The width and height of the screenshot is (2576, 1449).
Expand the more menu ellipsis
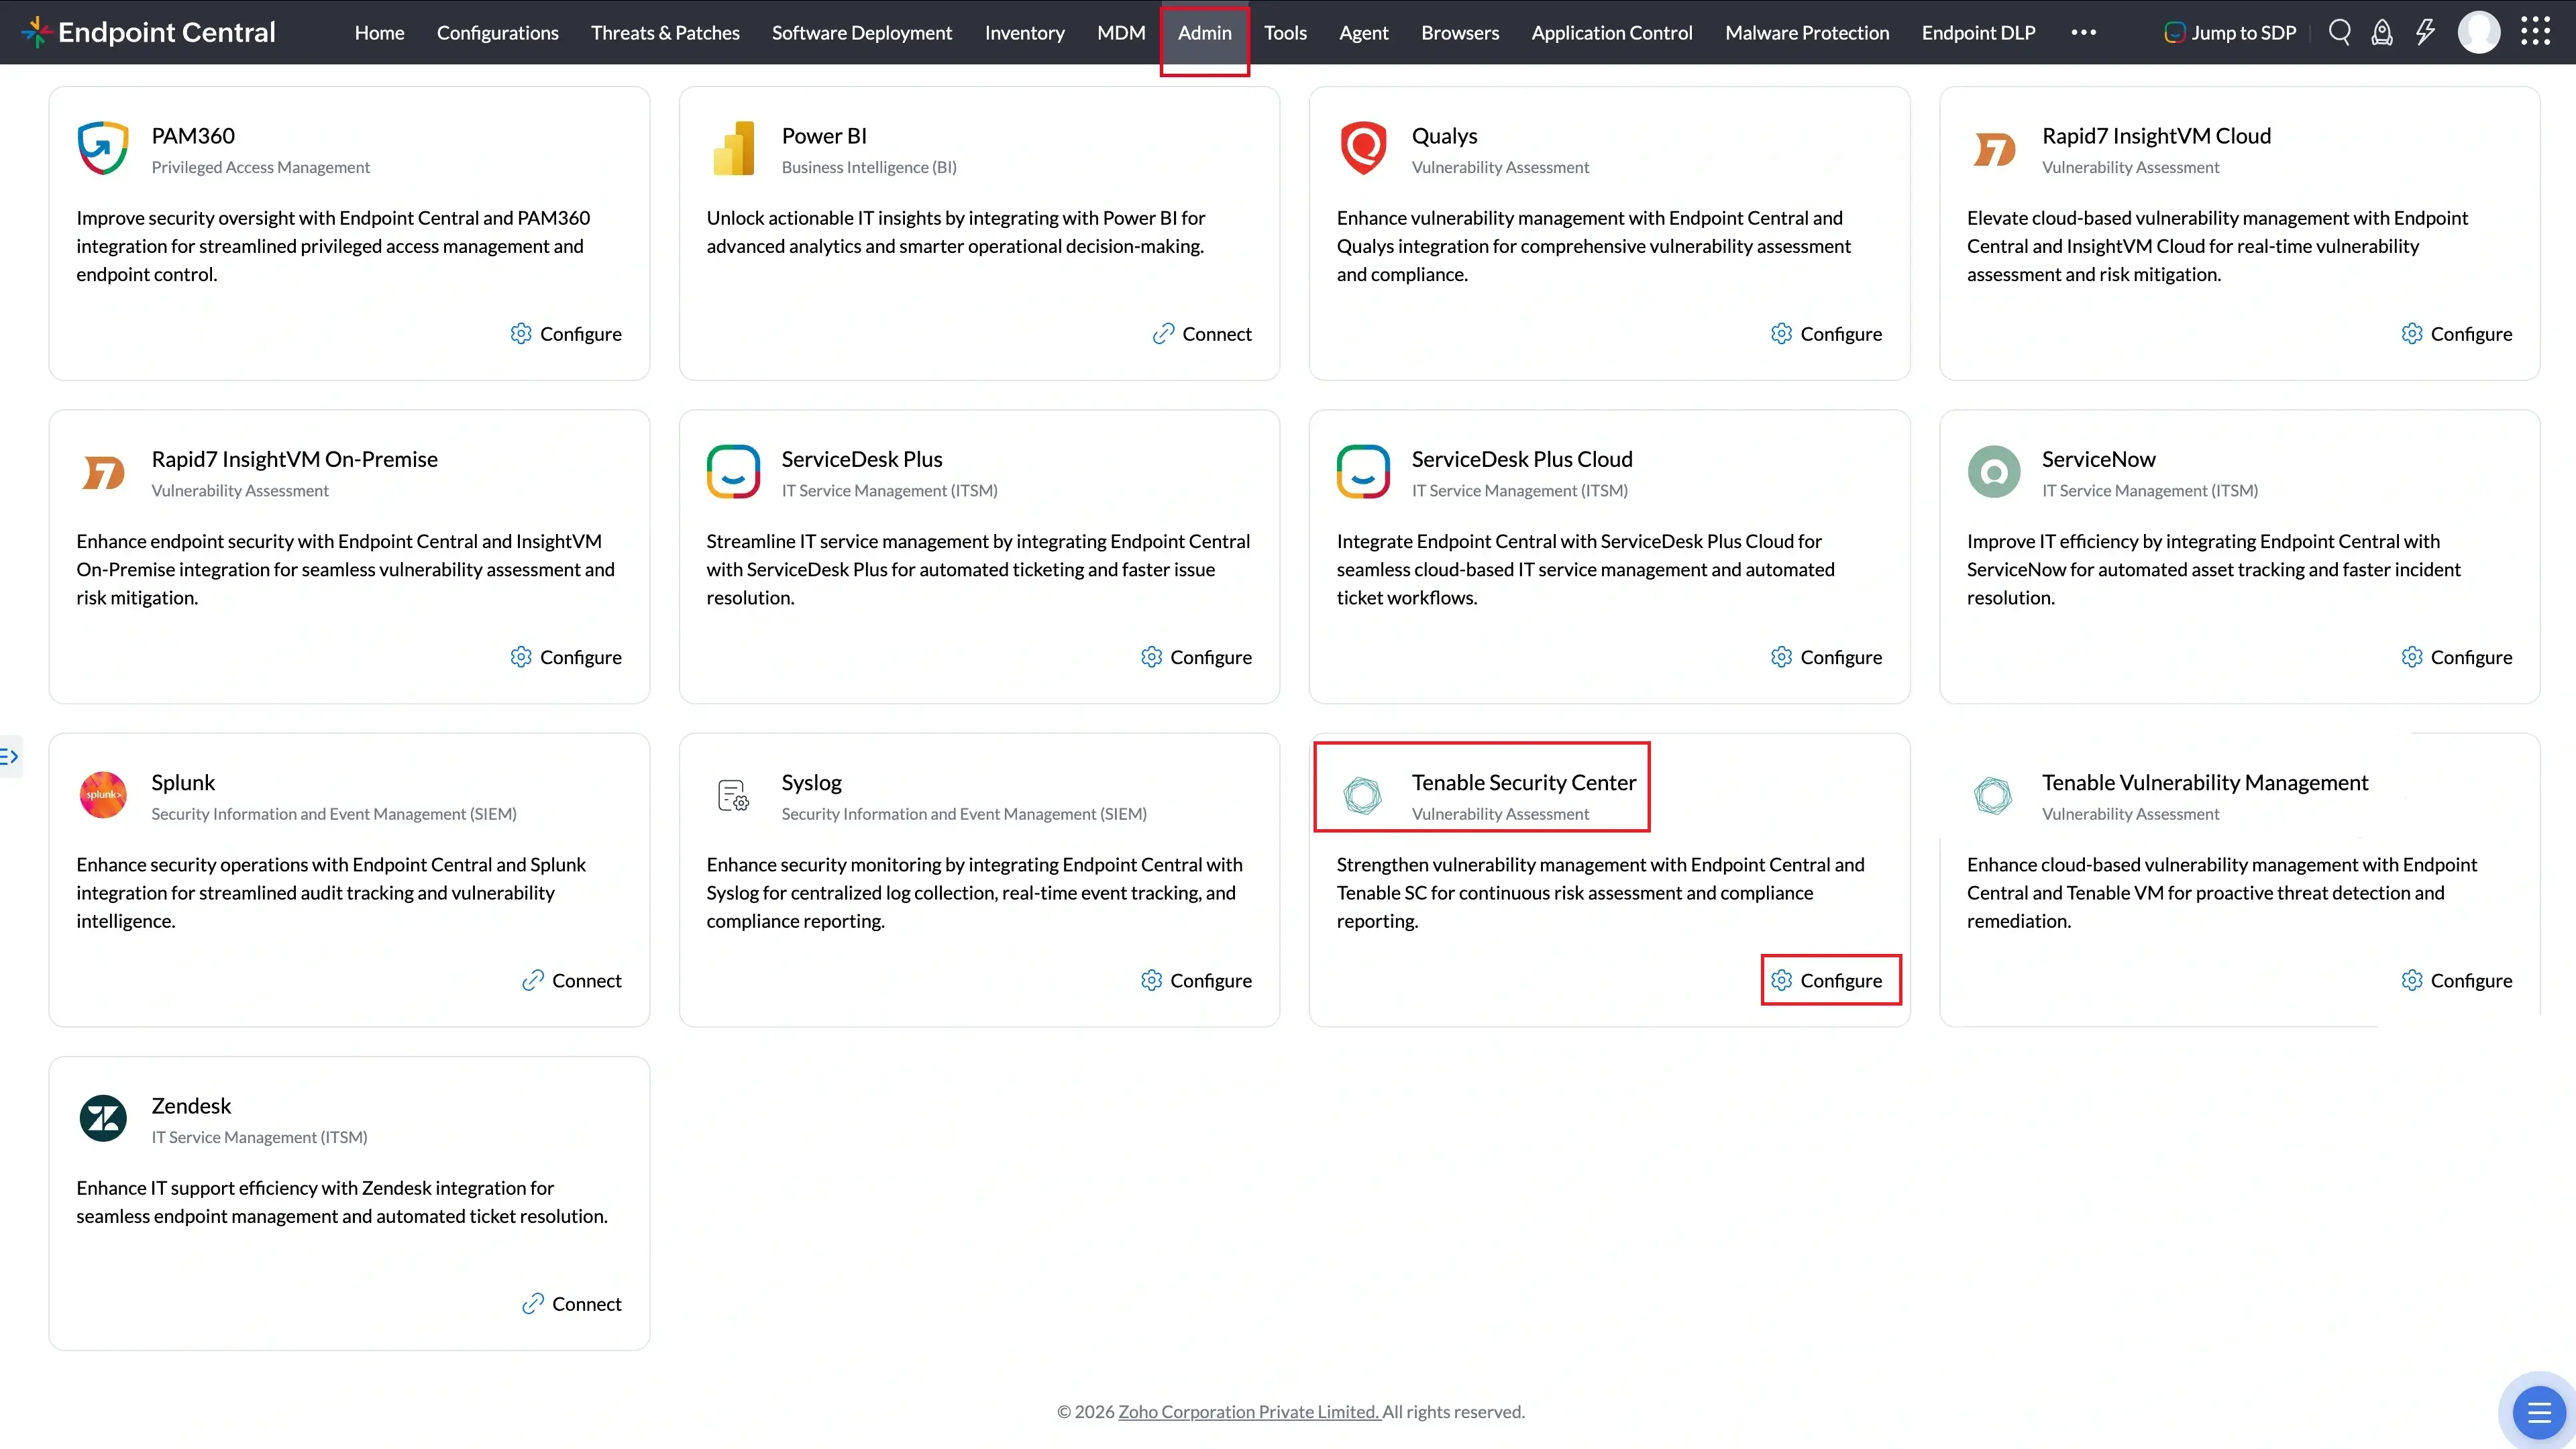pyautogui.click(x=2084, y=32)
